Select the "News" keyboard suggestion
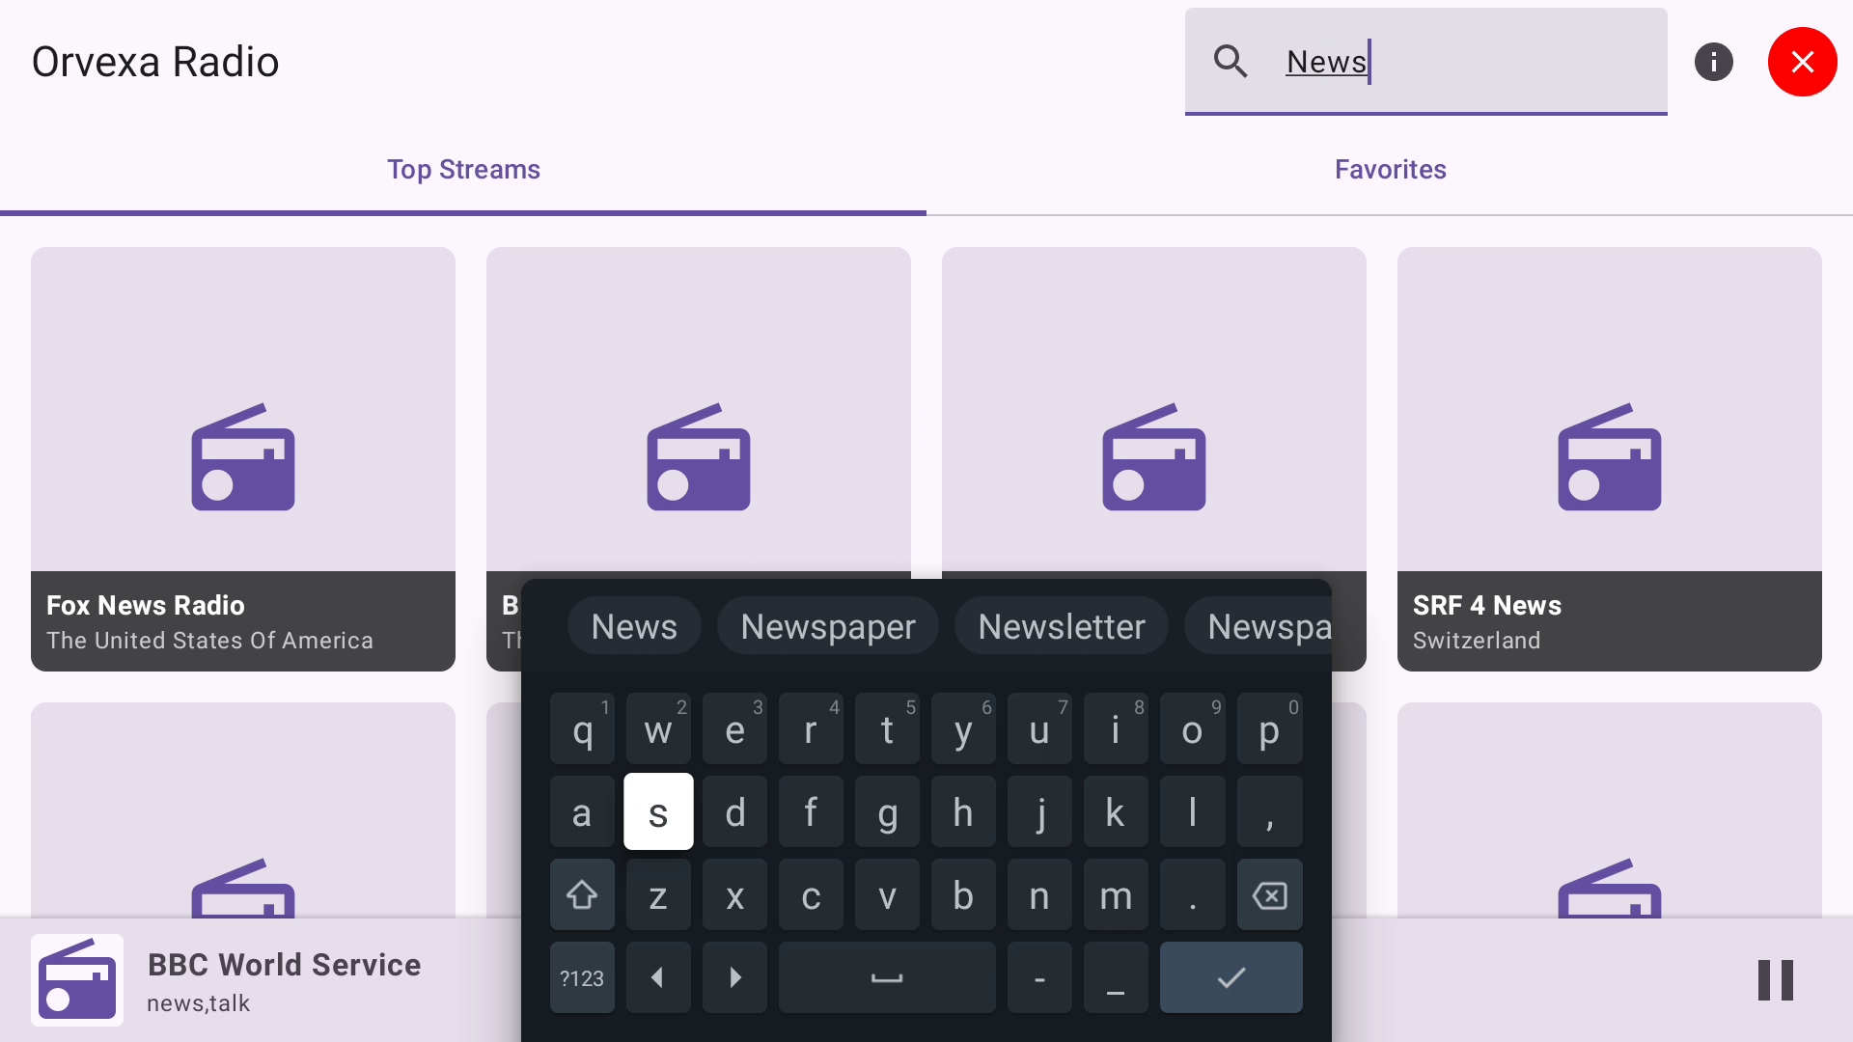This screenshot has width=1853, height=1042. point(634,627)
